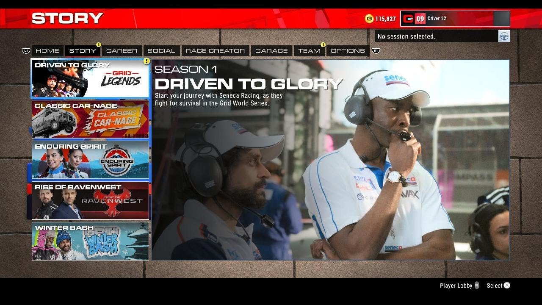Select the Rise of Ravenwest story card

[x=90, y=200]
